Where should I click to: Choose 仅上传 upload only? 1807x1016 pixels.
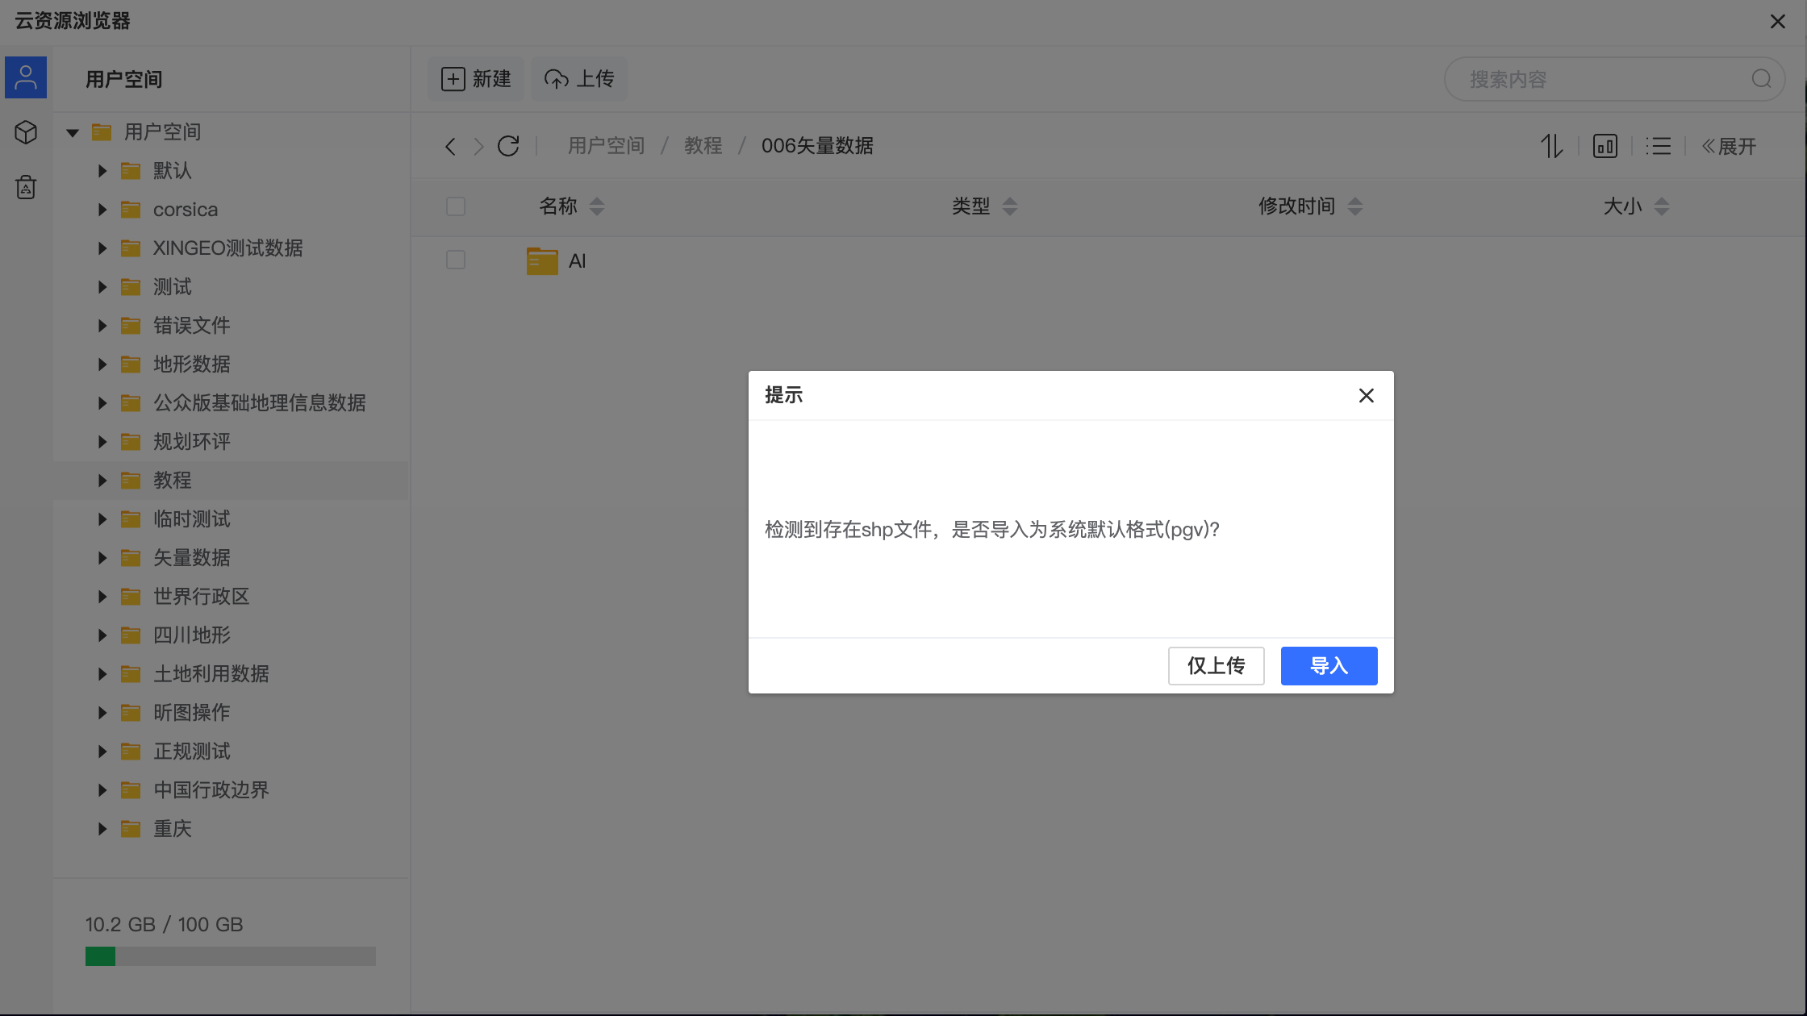pos(1216,666)
